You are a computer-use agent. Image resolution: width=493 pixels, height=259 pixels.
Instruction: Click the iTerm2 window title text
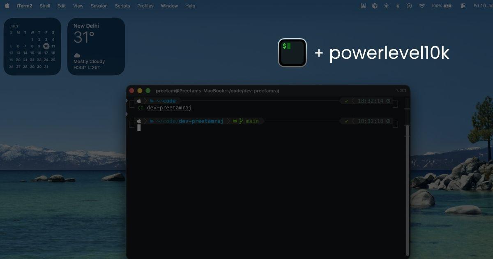pos(217,90)
